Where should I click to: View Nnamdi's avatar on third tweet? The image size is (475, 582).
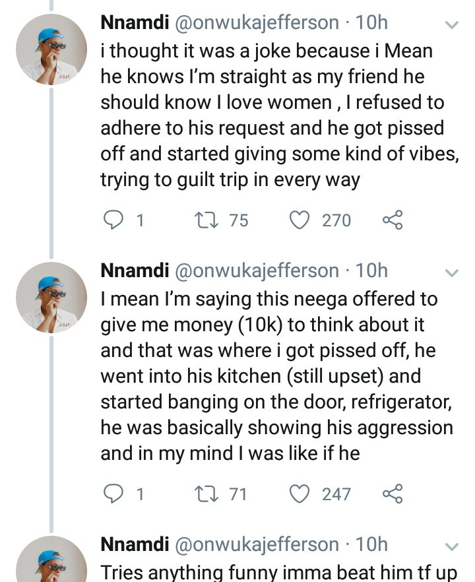[x=51, y=559]
